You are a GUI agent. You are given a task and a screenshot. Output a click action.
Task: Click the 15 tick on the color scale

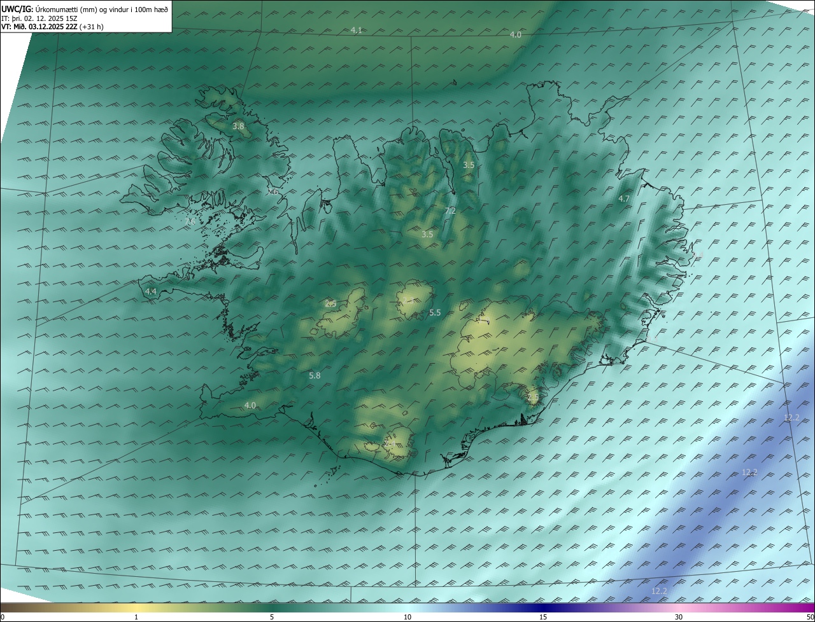(543, 617)
